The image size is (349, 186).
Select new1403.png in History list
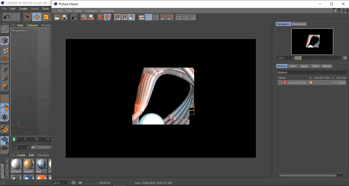coord(297,83)
